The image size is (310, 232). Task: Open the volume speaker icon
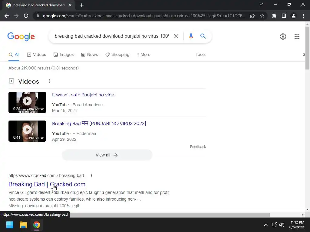pyautogui.click(x=282, y=225)
